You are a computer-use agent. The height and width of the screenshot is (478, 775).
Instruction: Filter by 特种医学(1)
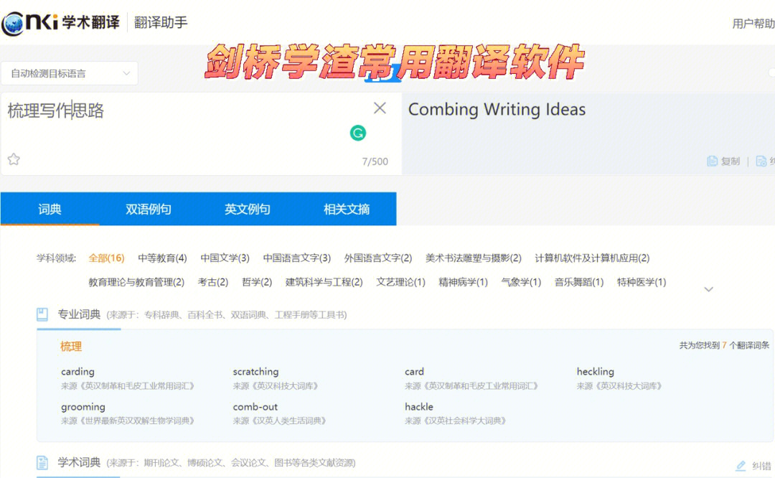click(x=642, y=282)
